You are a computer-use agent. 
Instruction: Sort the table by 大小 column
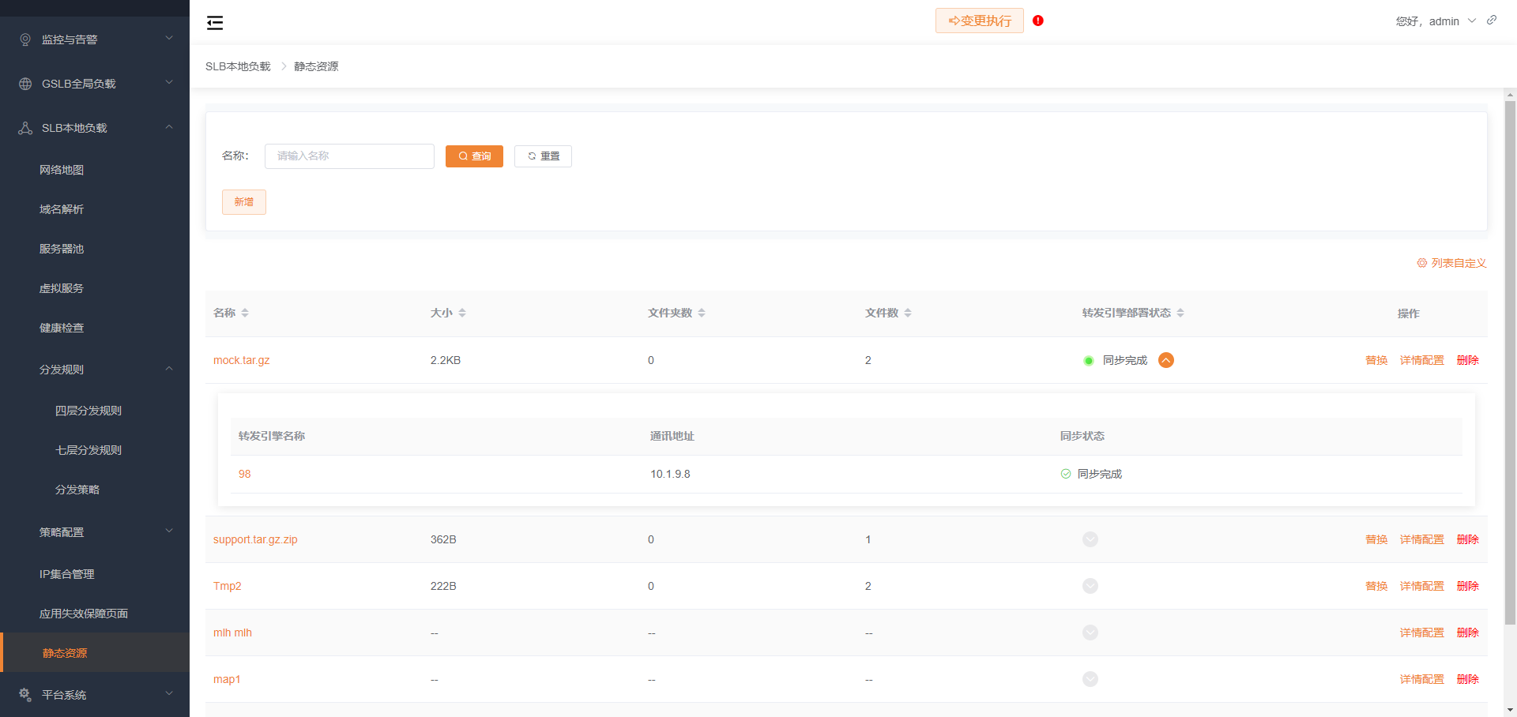click(462, 313)
